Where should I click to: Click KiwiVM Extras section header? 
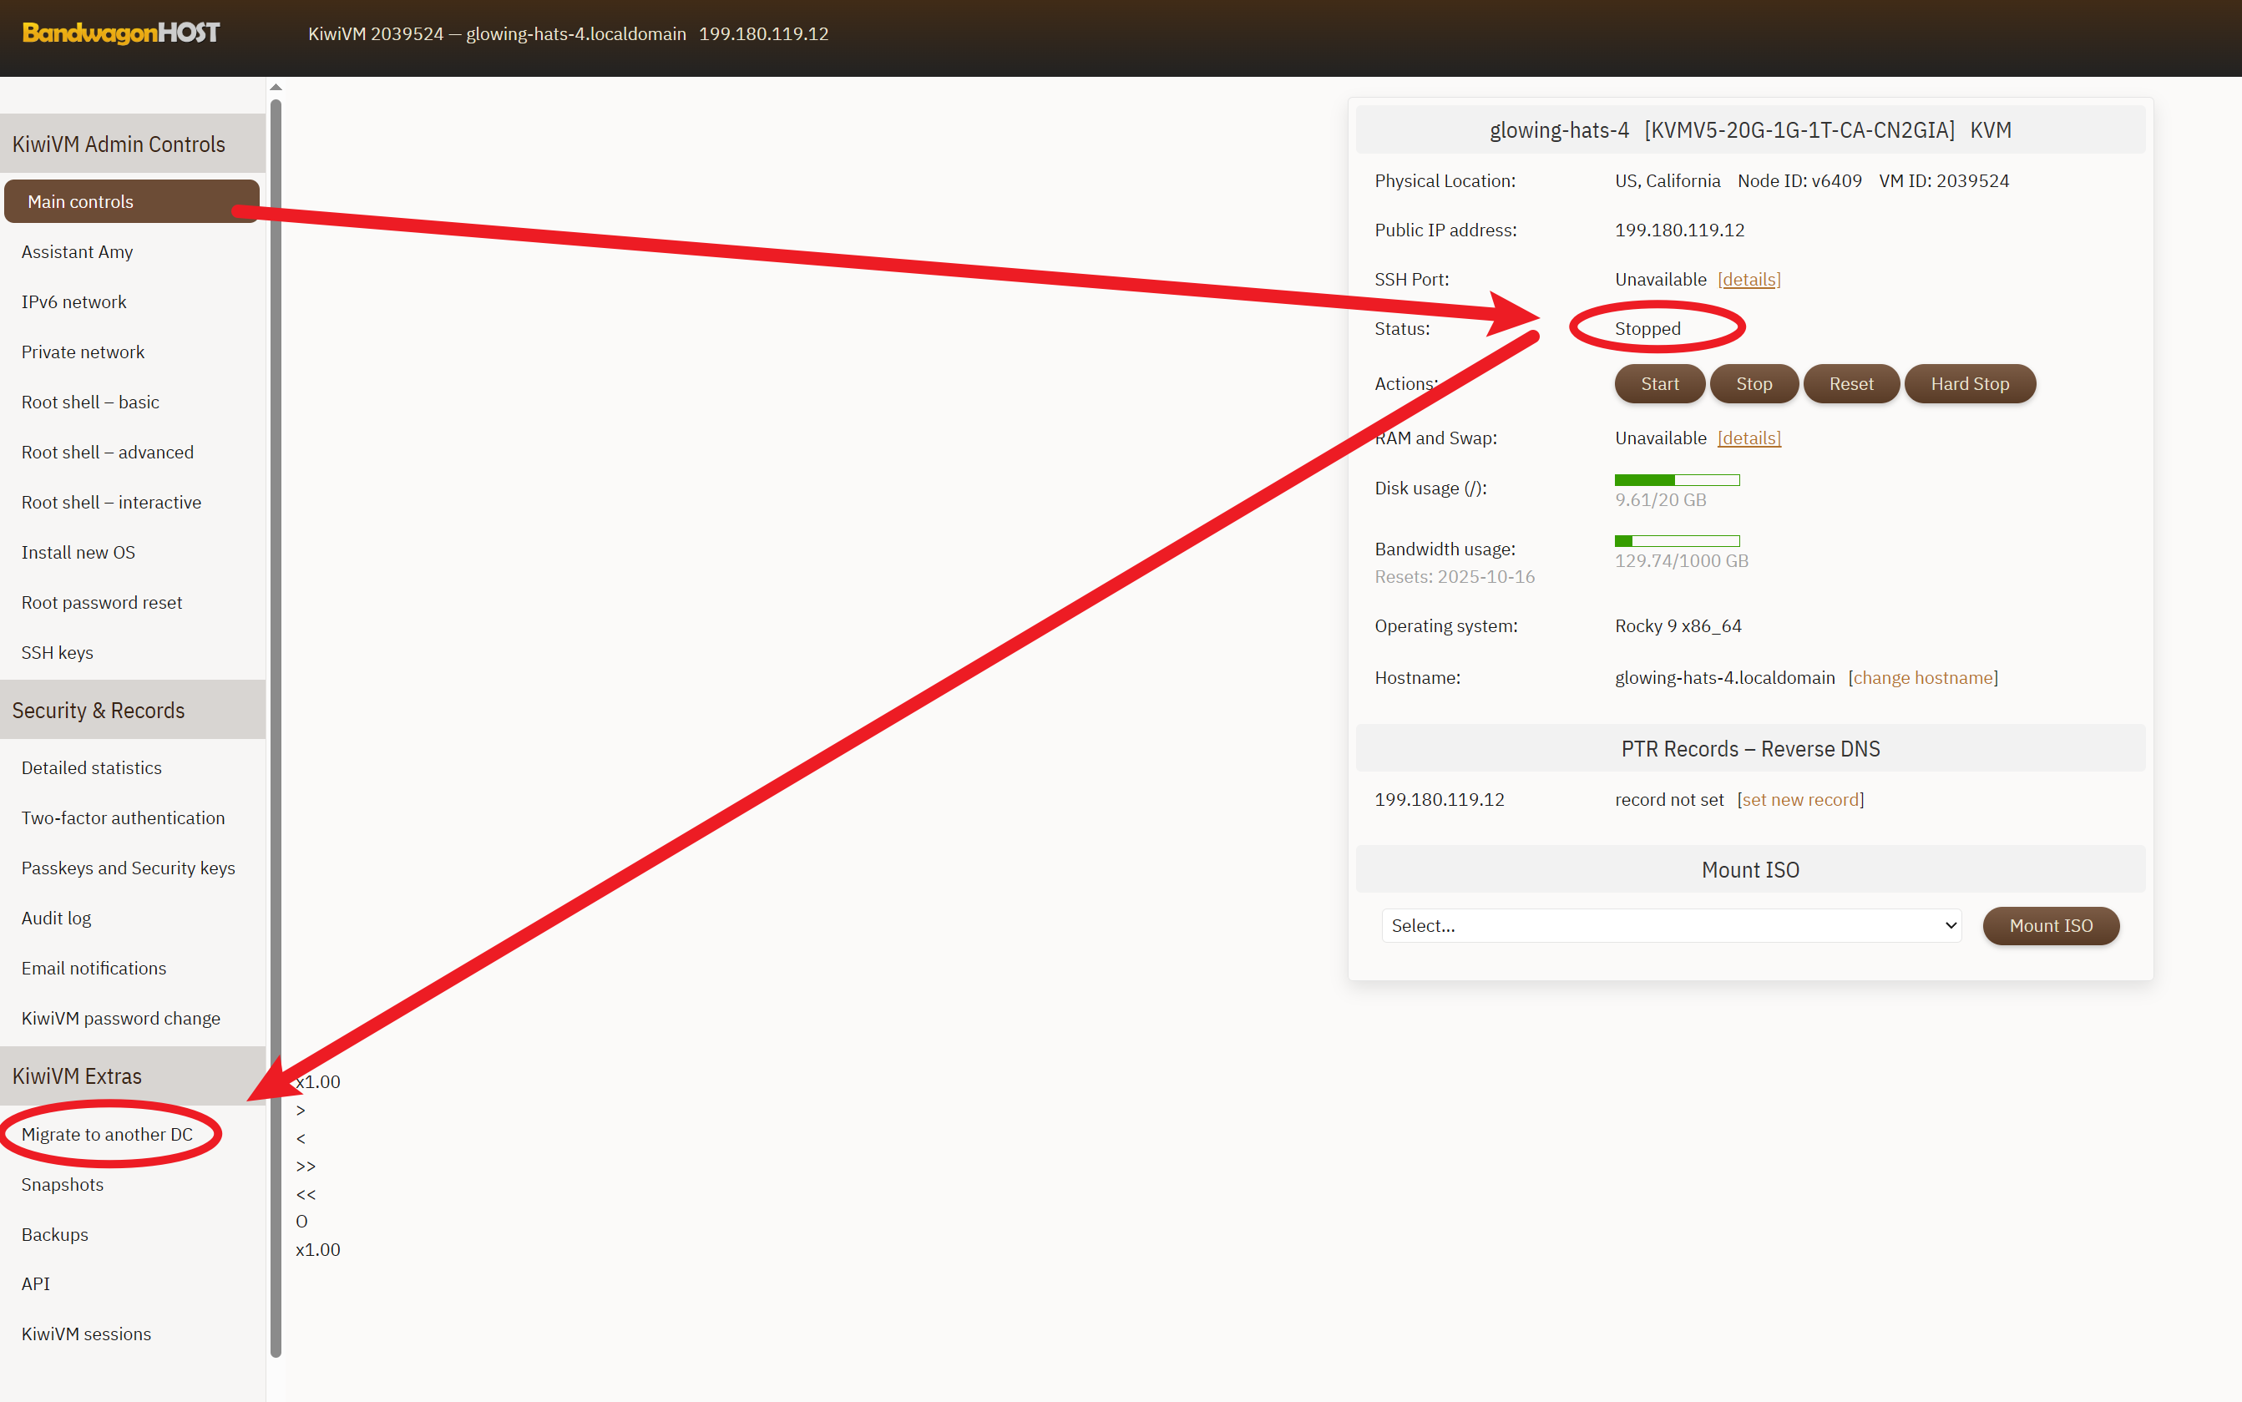[x=133, y=1076]
